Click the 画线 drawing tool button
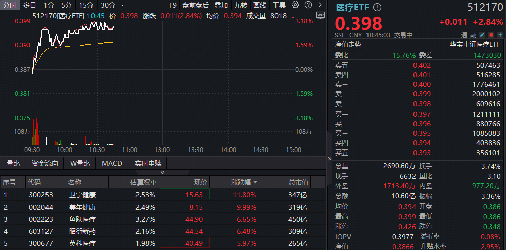 [x=260, y=5]
